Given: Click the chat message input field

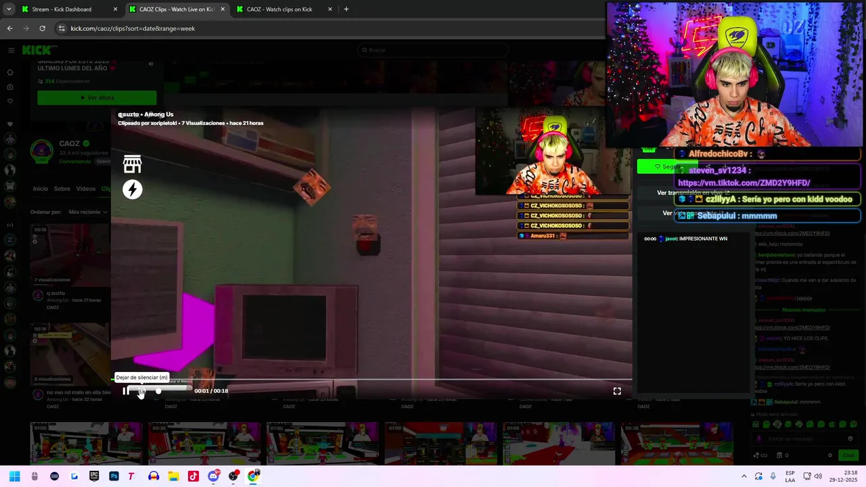Looking at the screenshot, I should pyautogui.click(x=805, y=439).
